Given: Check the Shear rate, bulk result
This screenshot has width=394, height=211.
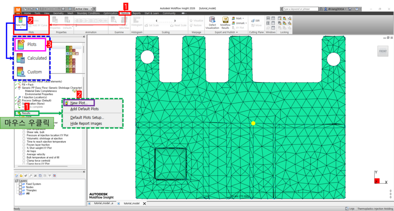Looking at the screenshot, I should tap(24, 132).
